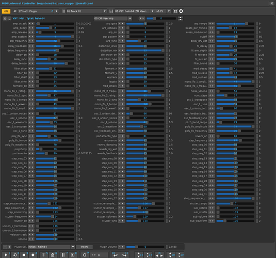Screen dimensions: 276x258
Task: Click the fit-to-window expand icon
Action: tap(175, 11)
